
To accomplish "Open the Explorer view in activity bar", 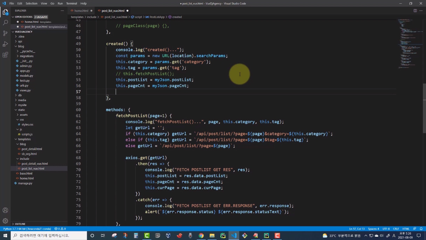I will tap(5, 12).
